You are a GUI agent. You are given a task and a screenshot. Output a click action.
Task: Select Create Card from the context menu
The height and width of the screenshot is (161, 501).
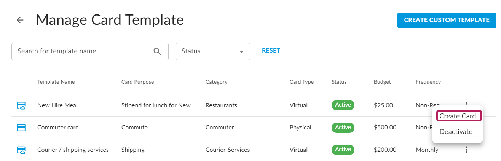pyautogui.click(x=458, y=116)
